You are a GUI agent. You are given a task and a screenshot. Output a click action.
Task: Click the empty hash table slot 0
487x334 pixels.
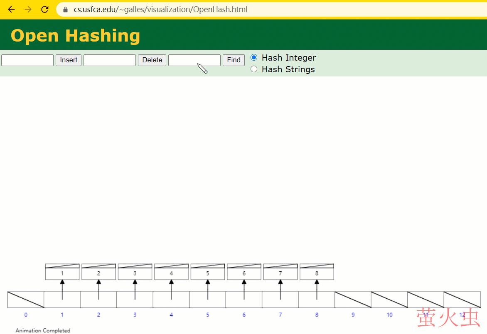[x=26, y=300]
